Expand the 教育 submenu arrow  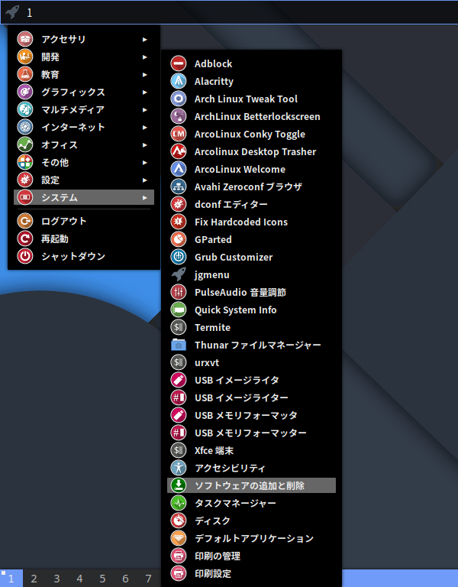(x=145, y=74)
